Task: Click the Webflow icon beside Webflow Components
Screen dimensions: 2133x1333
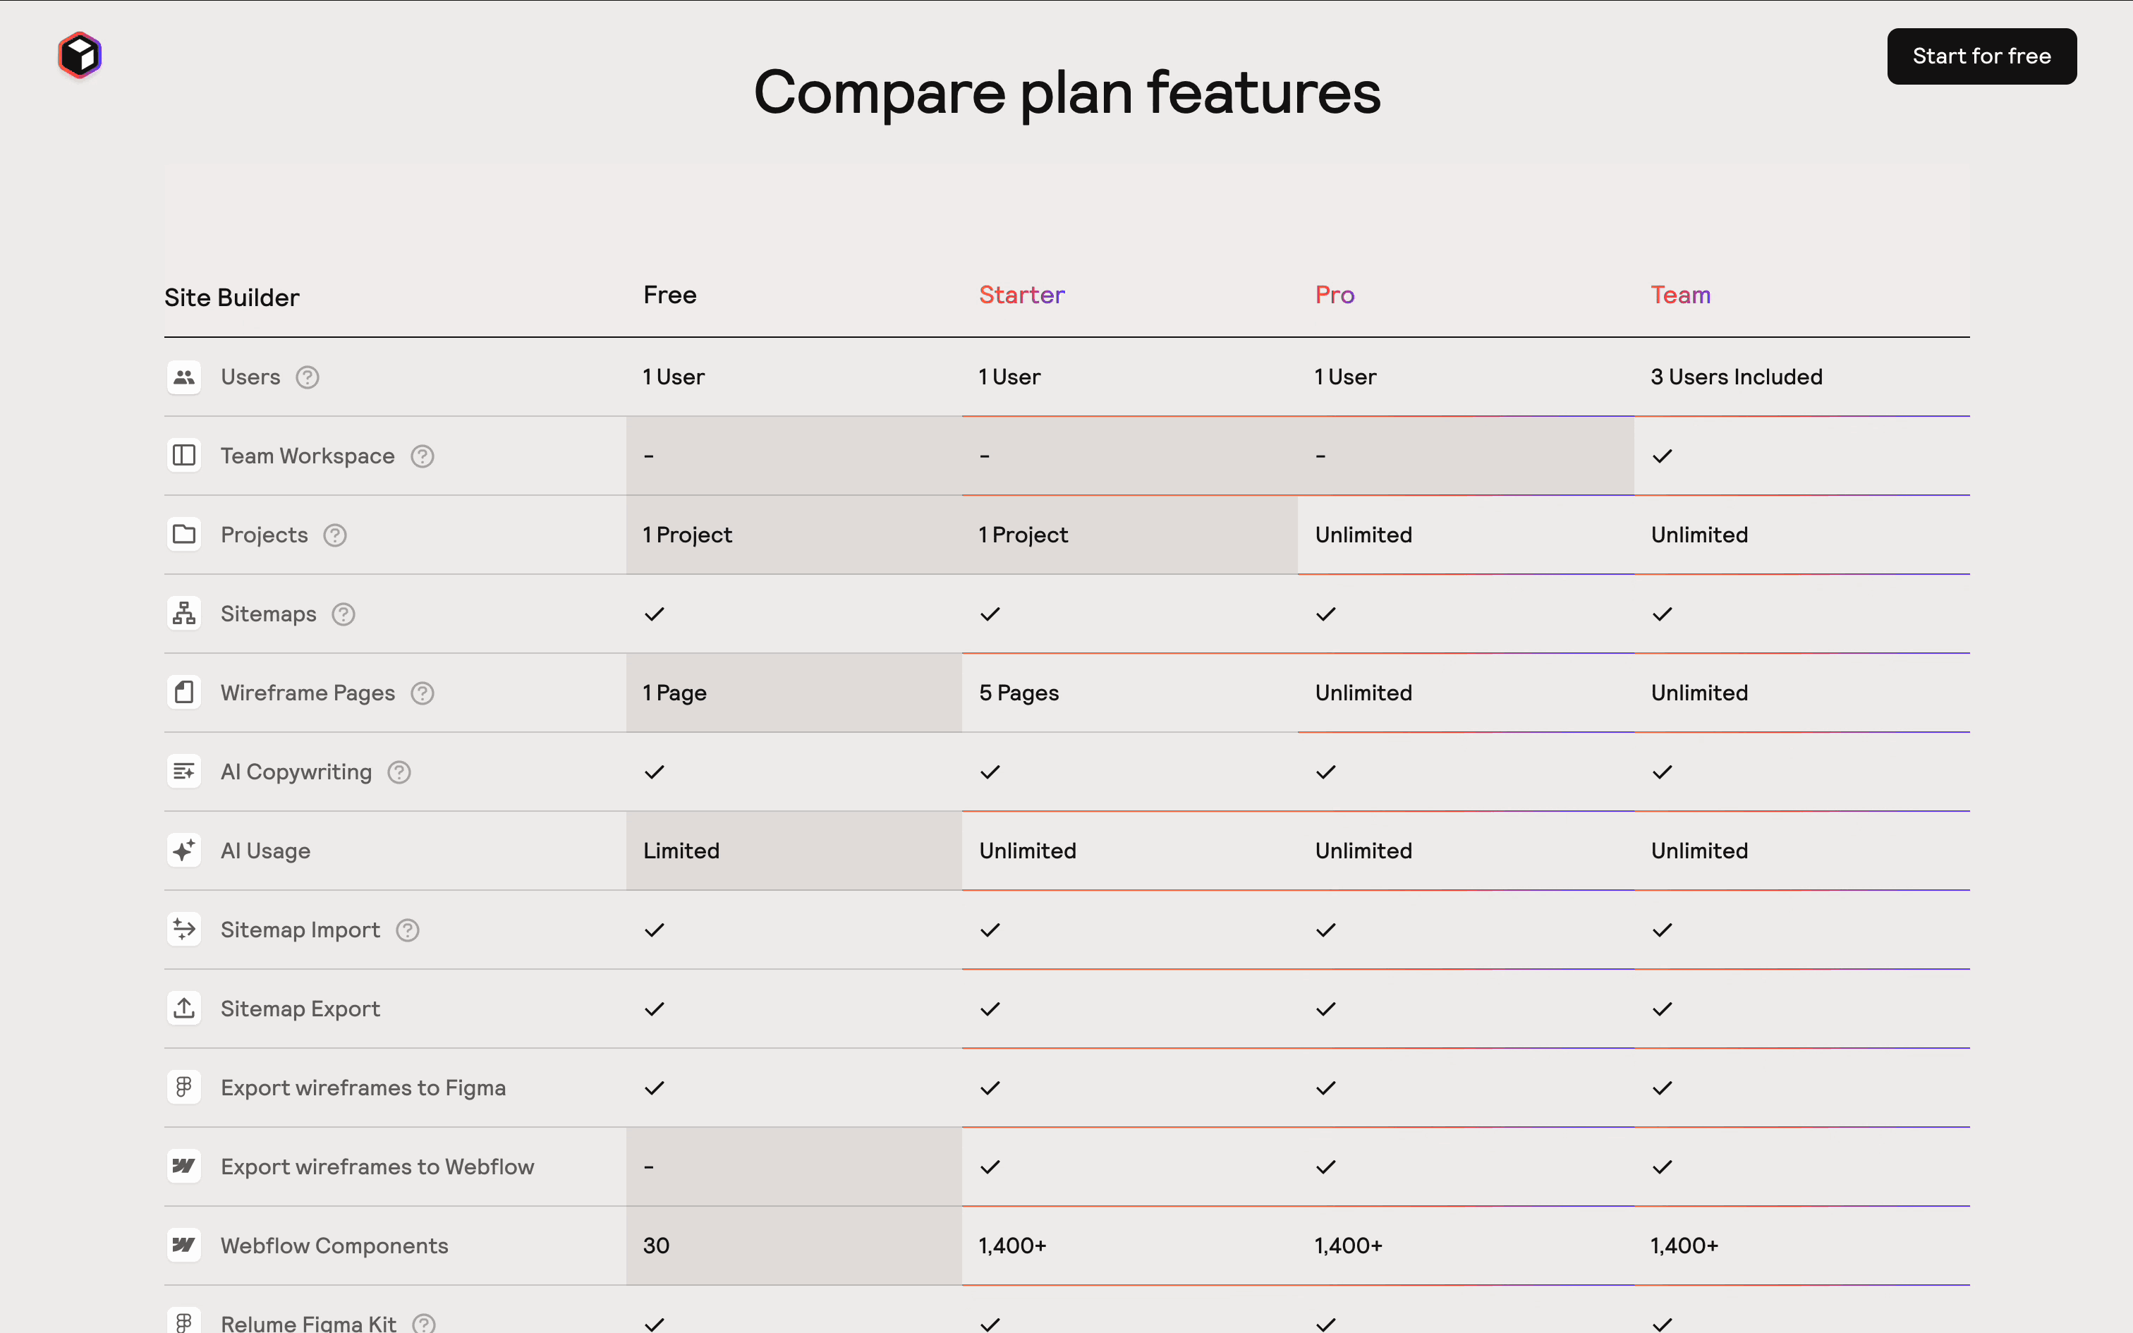Action: [x=184, y=1244]
